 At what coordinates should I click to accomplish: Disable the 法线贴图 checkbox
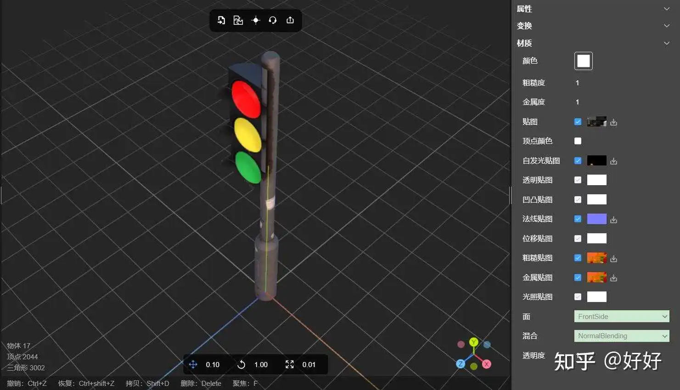coord(578,219)
